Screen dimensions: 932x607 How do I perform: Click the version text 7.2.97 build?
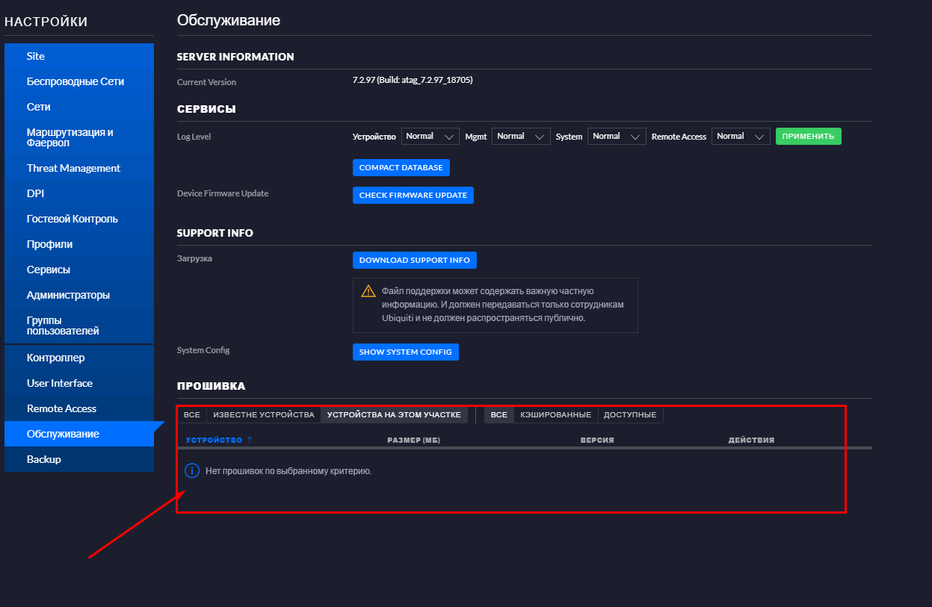click(413, 79)
